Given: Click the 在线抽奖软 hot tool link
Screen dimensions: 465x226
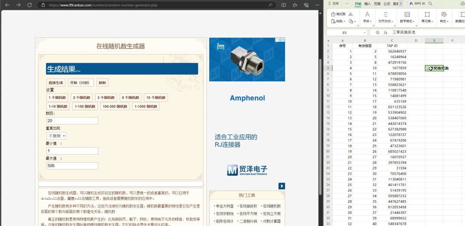Looking at the screenshot, I should pos(248,206).
